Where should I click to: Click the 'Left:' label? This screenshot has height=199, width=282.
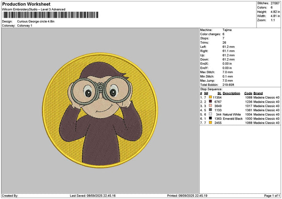point(204,46)
